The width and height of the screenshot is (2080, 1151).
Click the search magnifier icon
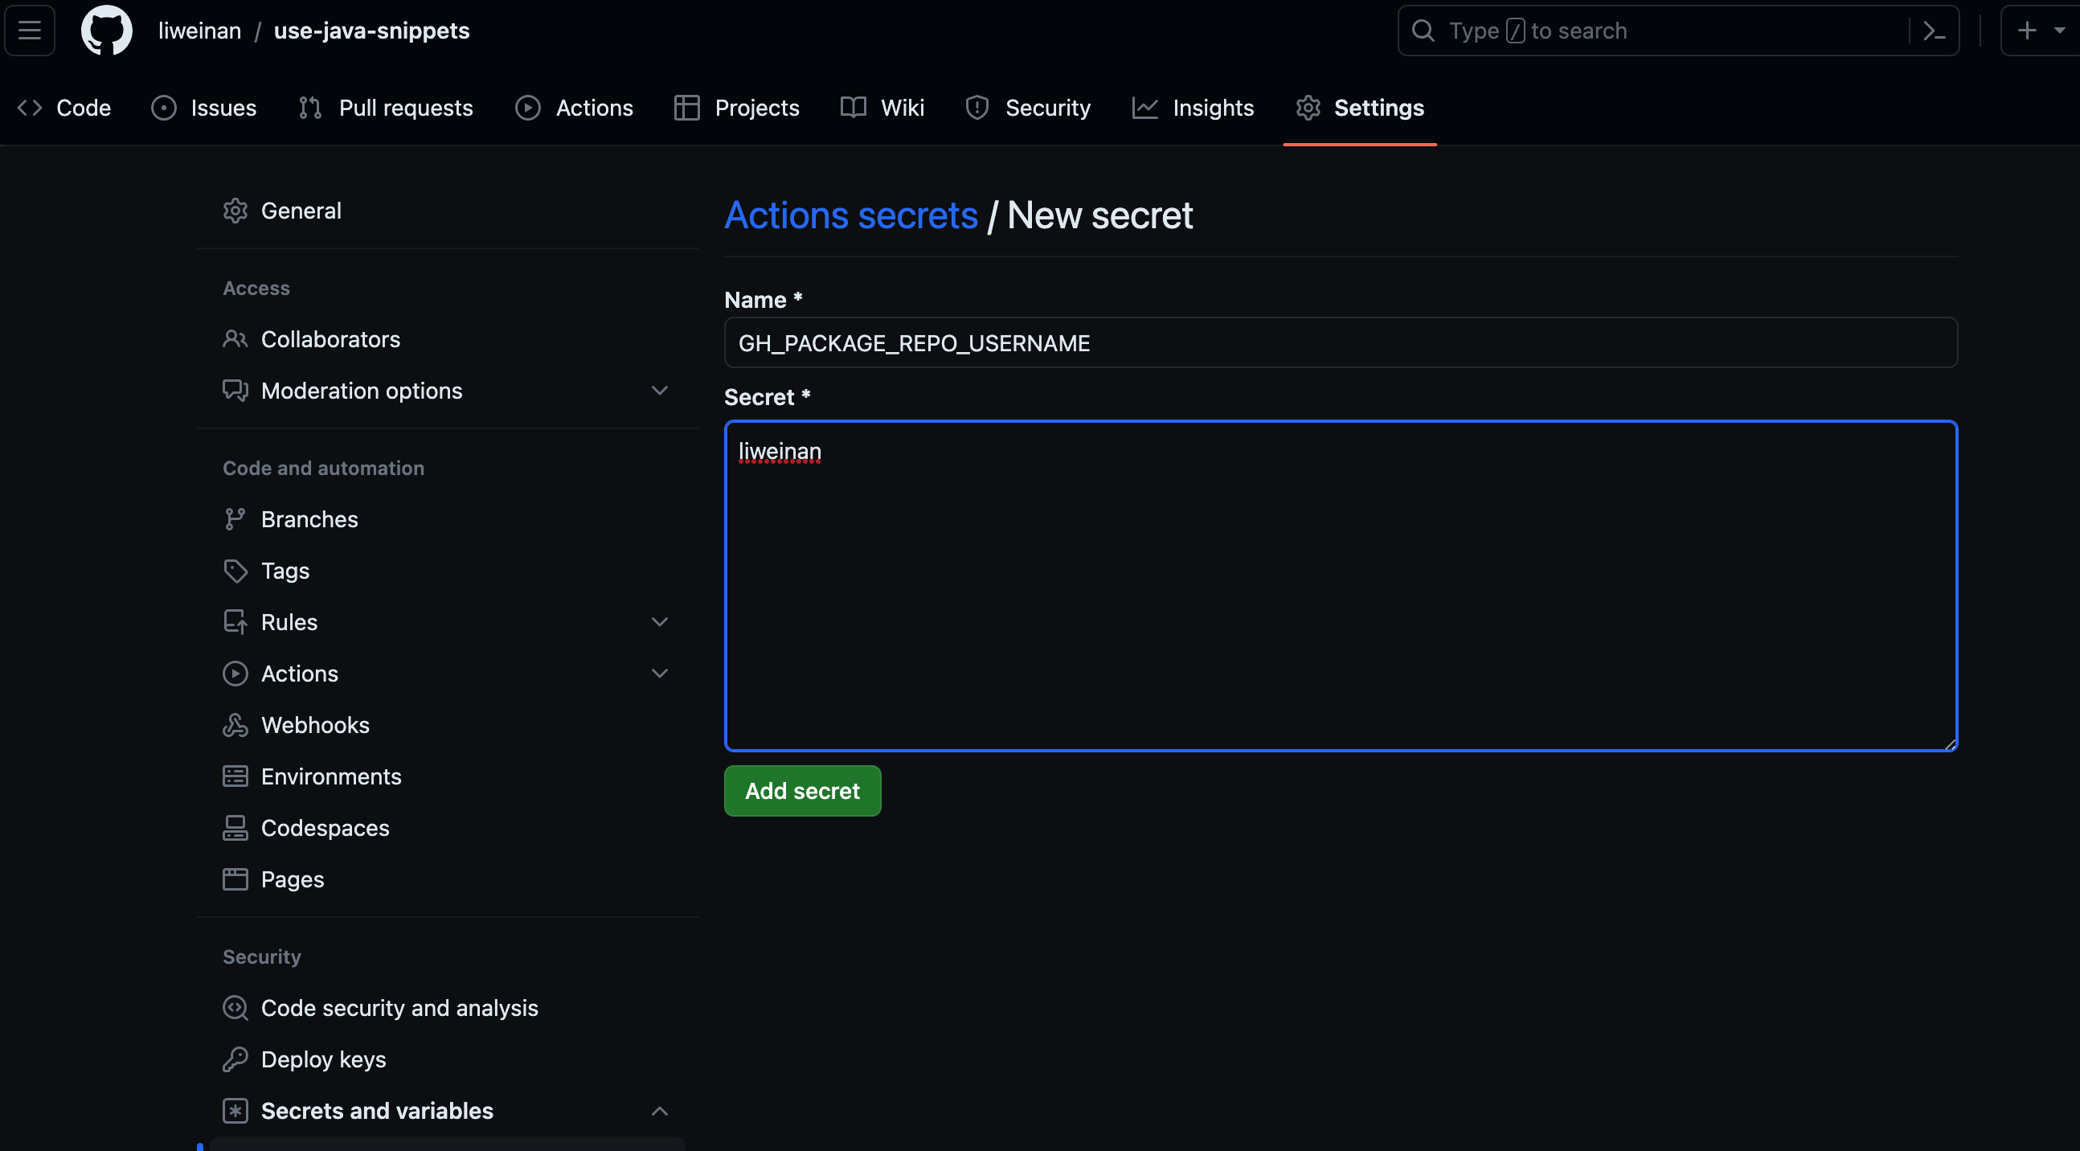(x=1423, y=31)
